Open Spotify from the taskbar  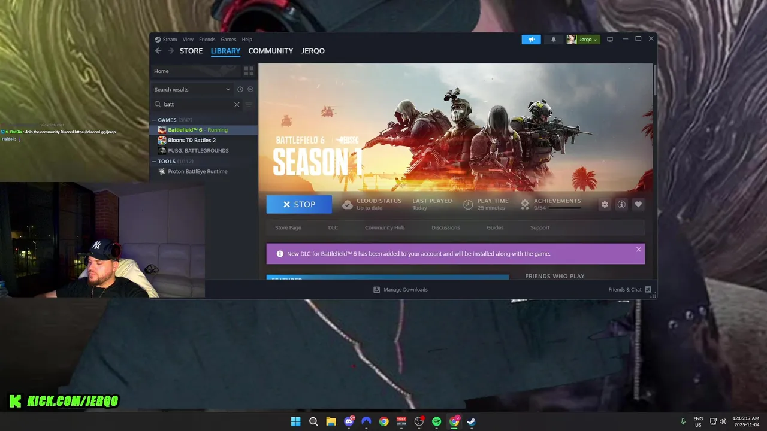tap(436, 421)
